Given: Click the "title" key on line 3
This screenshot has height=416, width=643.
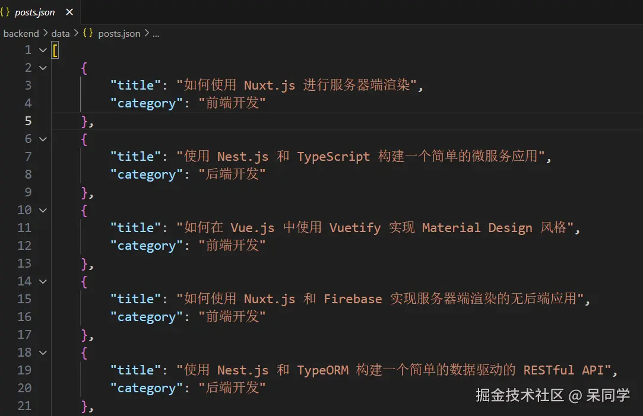Looking at the screenshot, I should pyautogui.click(x=136, y=85).
